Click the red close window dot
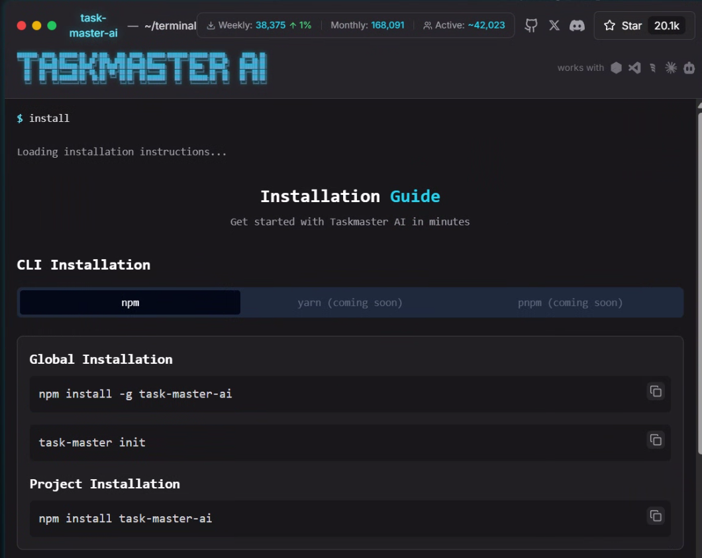Image resolution: width=702 pixels, height=558 pixels. point(21,26)
